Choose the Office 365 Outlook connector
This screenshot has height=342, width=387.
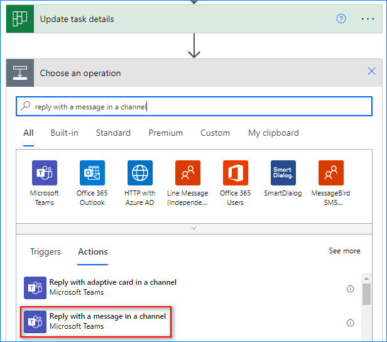(x=92, y=173)
